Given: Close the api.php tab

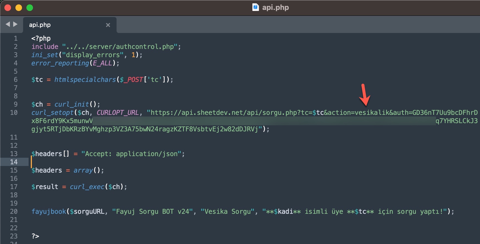Looking at the screenshot, I should [x=108, y=25].
